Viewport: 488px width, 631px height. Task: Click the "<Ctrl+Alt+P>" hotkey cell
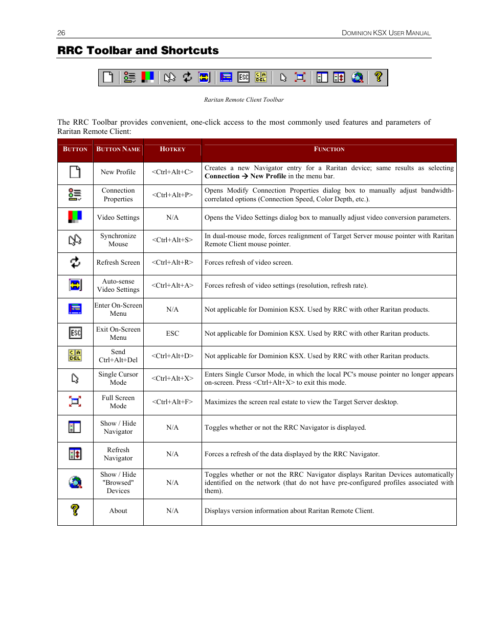pyautogui.click(x=172, y=195)
